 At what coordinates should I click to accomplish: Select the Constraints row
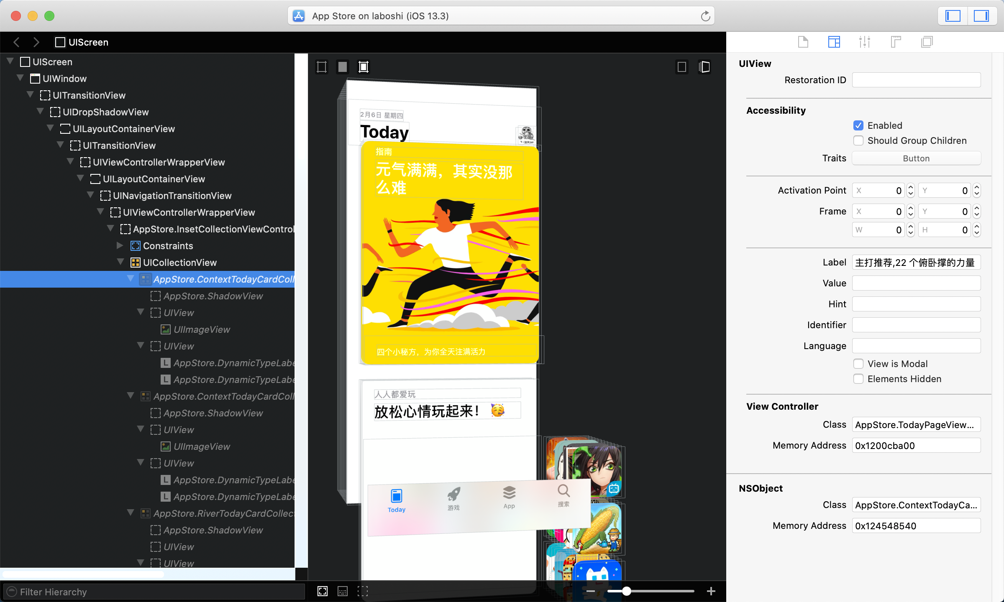pyautogui.click(x=147, y=246)
